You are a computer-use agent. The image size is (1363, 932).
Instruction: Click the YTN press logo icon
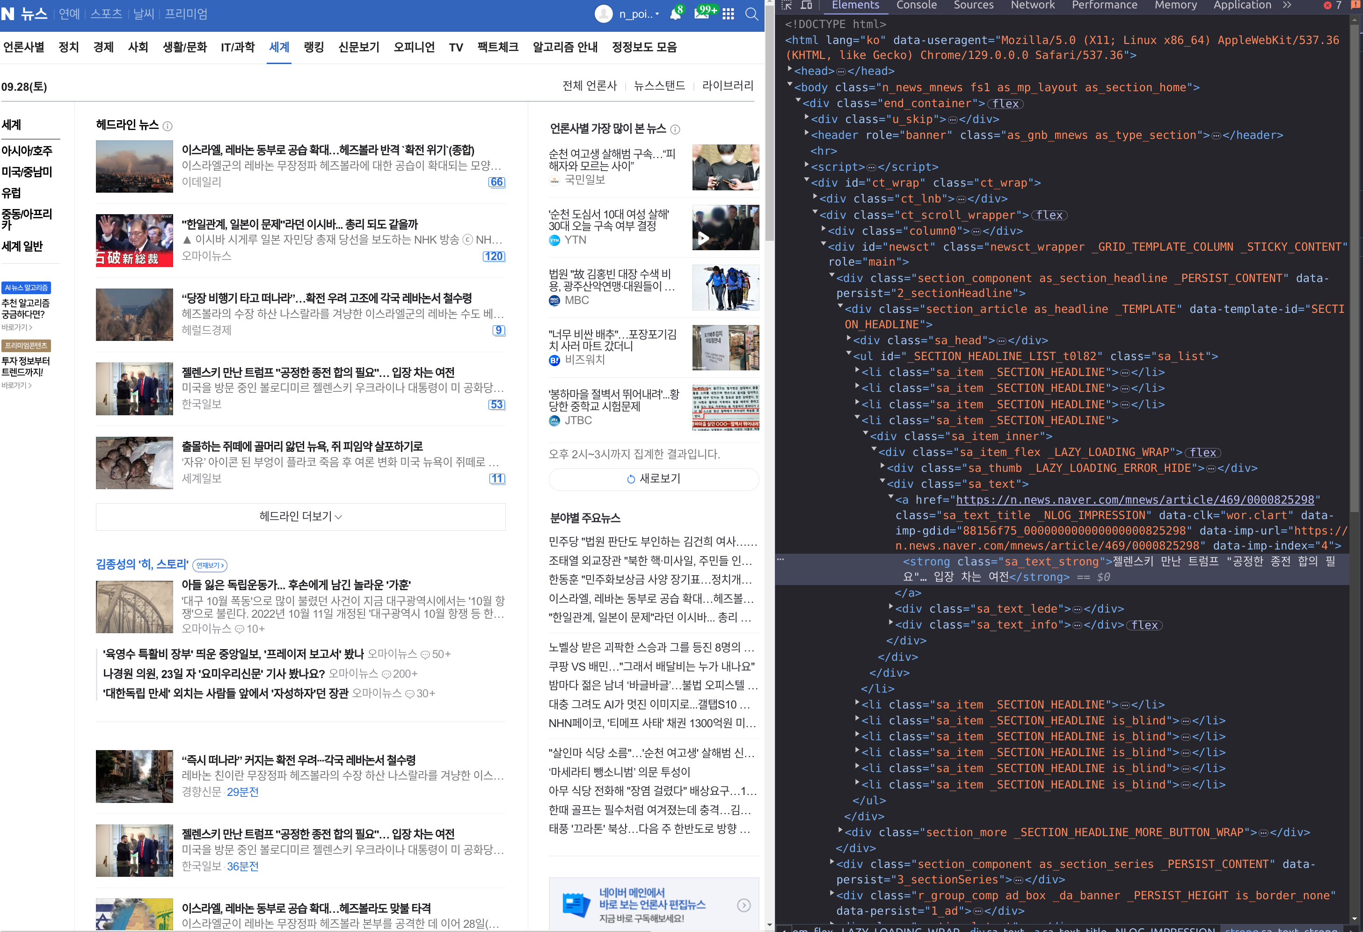pos(554,240)
